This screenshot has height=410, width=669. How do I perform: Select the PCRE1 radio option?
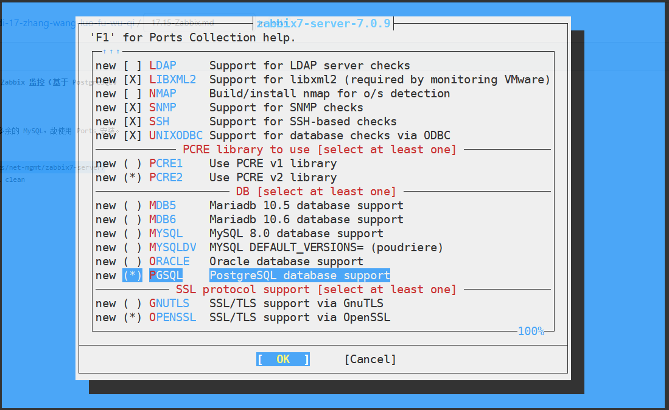tap(132, 164)
